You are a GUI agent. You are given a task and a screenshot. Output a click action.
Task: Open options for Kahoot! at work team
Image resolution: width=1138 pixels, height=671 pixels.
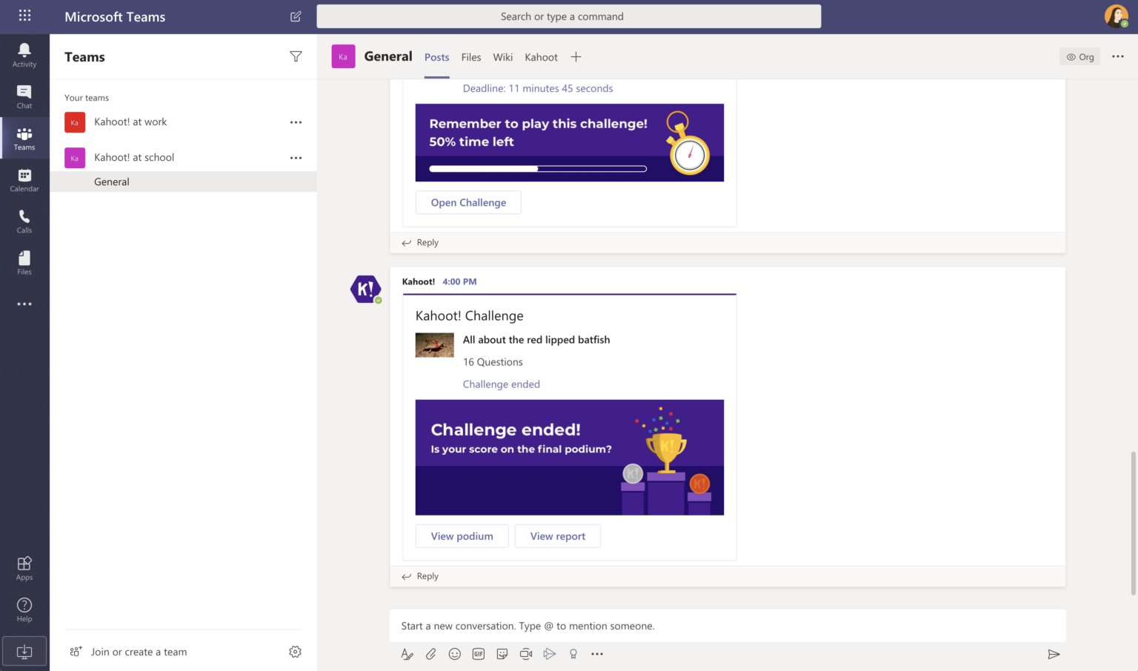296,121
